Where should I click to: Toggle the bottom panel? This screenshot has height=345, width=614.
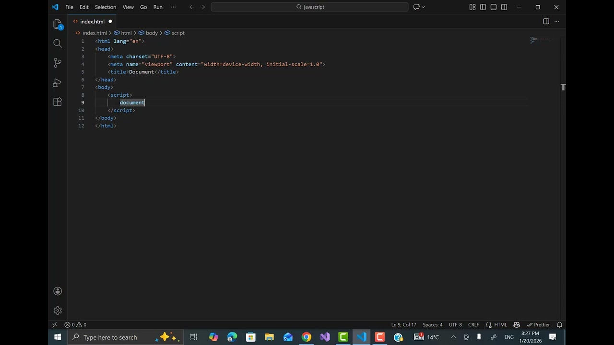494,7
